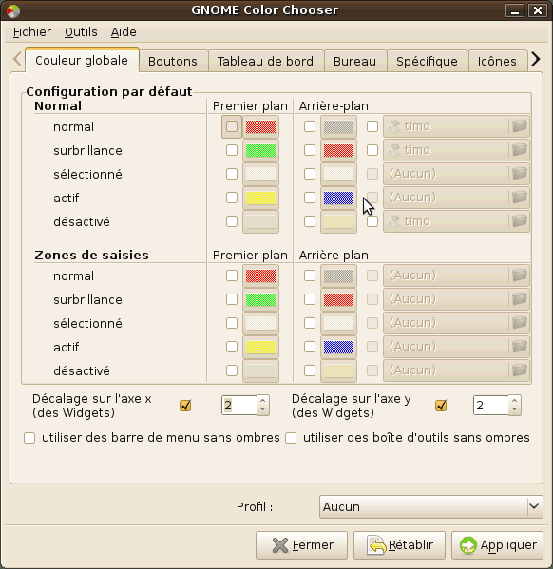Open folder icon in Zones de saisies désactivé chooser
Viewport: 553px width, 569px height.
[x=519, y=370]
